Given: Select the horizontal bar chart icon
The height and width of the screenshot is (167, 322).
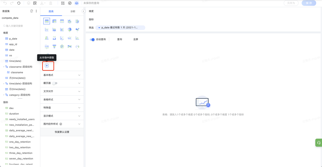Looking at the screenshot, I should click(x=77, y=21).
